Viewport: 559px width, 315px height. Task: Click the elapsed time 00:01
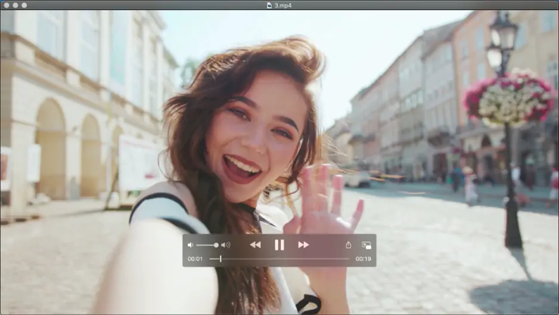pyautogui.click(x=195, y=259)
